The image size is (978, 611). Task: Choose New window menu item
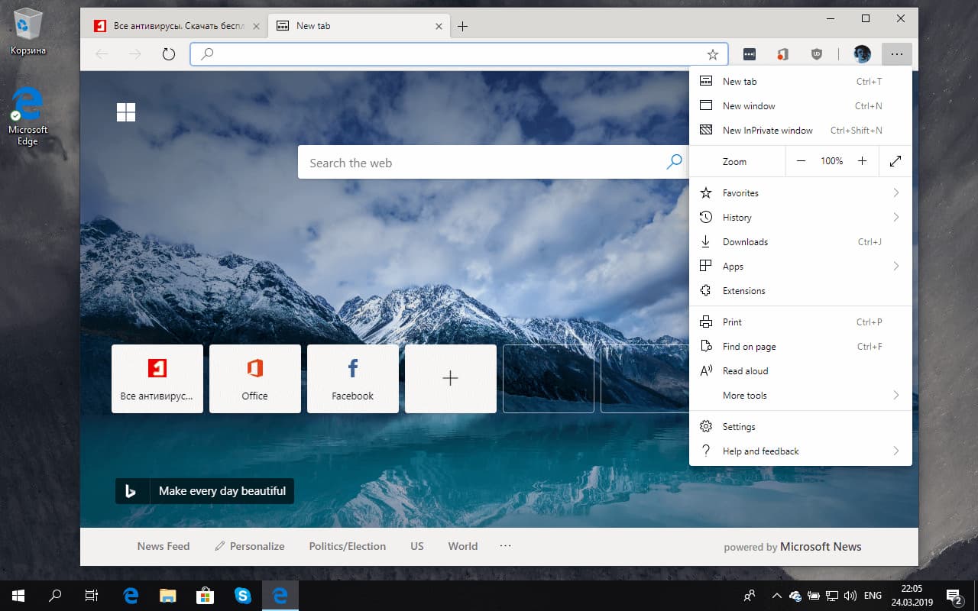tap(801, 106)
